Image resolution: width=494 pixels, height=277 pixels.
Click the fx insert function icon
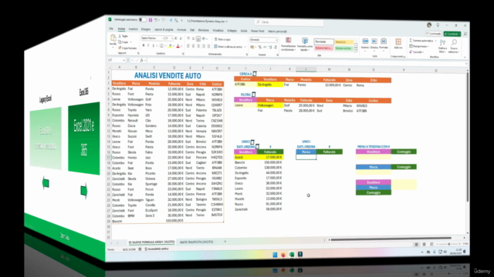pyautogui.click(x=141, y=60)
